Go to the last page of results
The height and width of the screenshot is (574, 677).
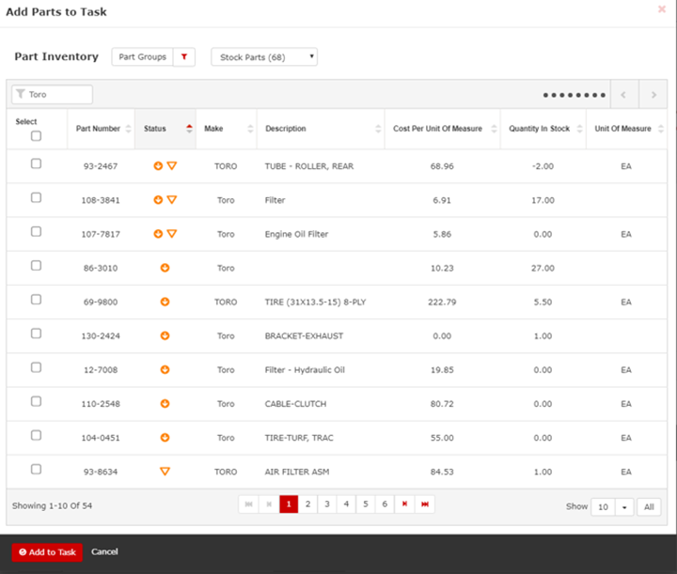point(425,505)
